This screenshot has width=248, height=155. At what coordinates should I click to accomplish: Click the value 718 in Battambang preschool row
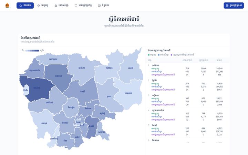187,69
